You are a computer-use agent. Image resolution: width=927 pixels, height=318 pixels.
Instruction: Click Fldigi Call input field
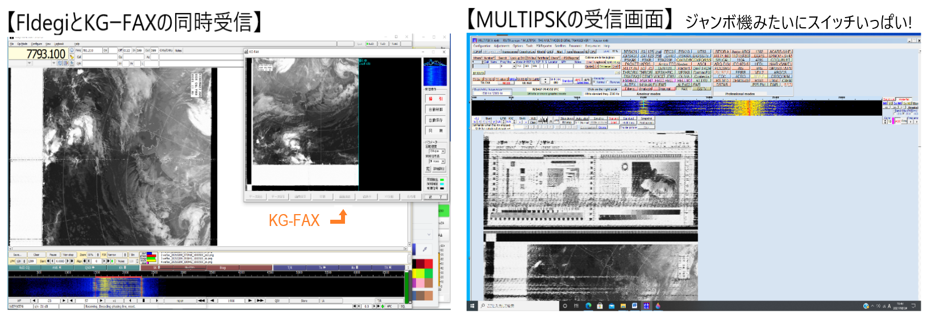click(99, 57)
